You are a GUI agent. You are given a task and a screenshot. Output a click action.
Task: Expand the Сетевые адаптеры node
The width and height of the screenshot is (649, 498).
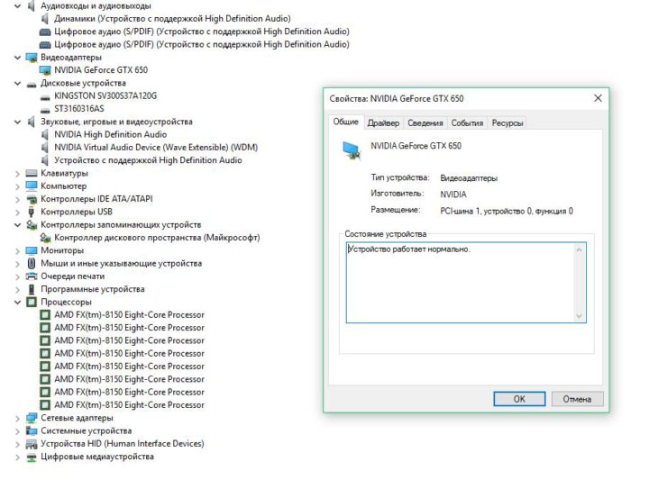[x=17, y=419]
